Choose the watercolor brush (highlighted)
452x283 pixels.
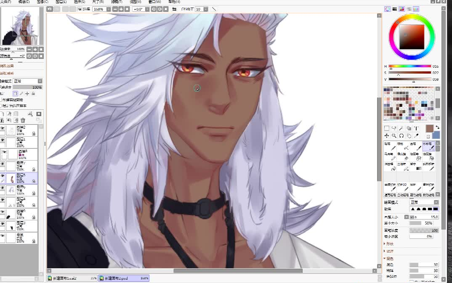428,146
